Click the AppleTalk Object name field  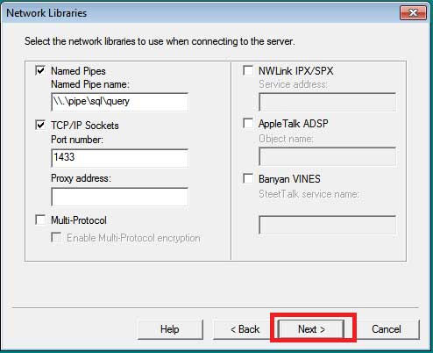[328, 157]
